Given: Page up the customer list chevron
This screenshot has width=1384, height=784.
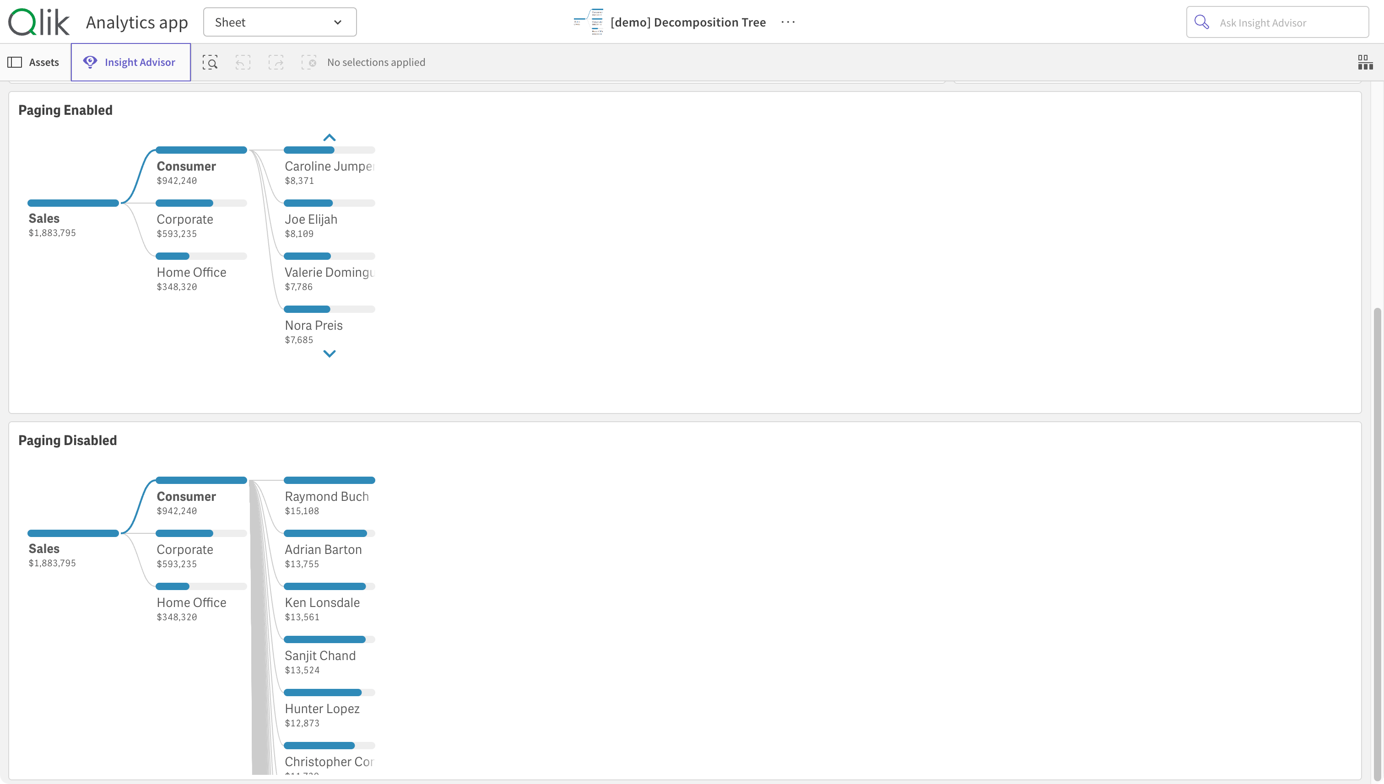Looking at the screenshot, I should click(329, 137).
